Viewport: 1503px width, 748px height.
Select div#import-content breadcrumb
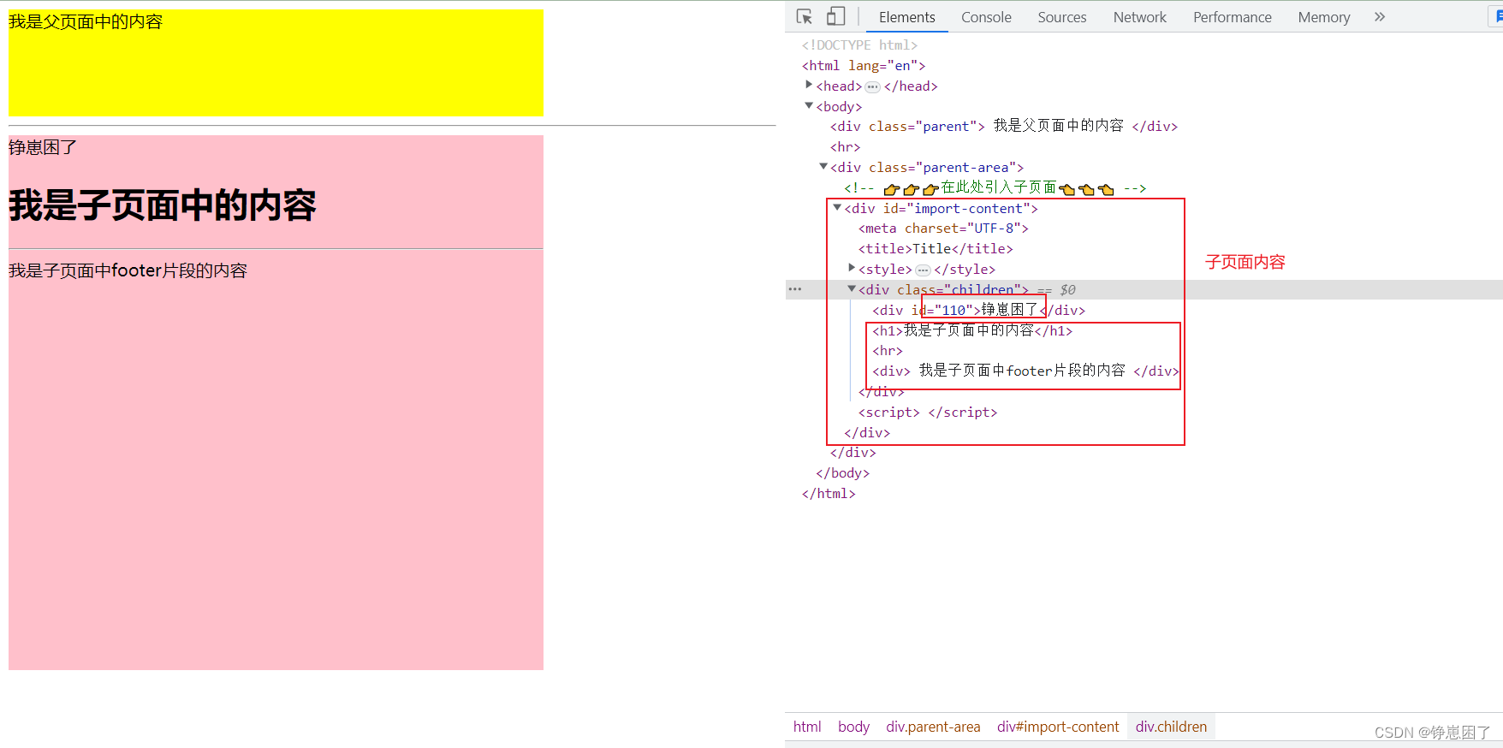click(x=1058, y=727)
